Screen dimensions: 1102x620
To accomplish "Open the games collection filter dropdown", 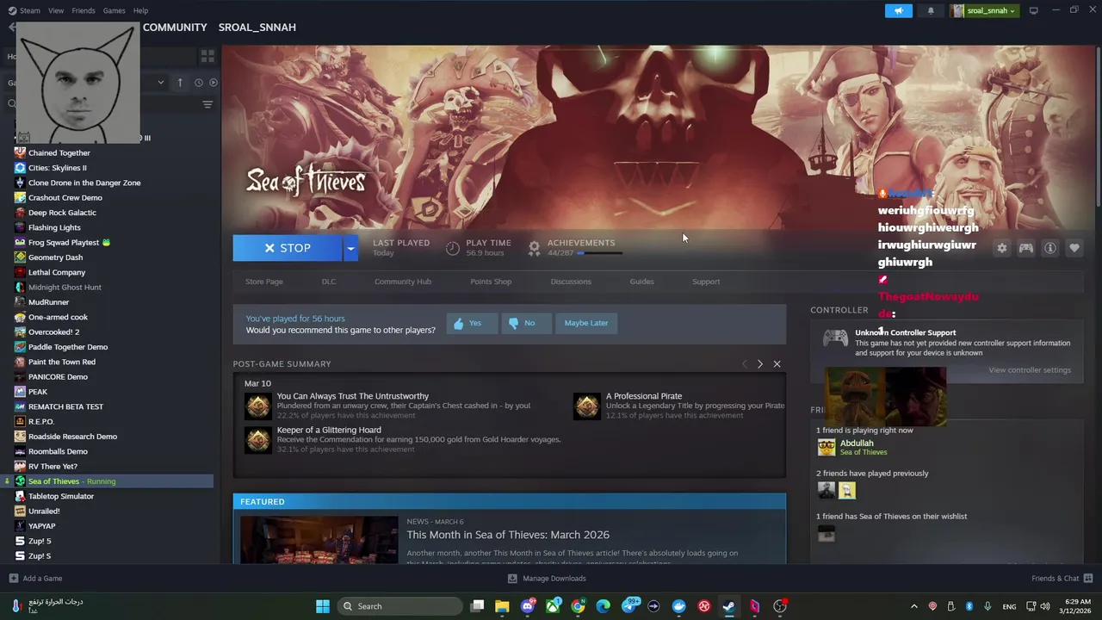I will click(160, 83).
